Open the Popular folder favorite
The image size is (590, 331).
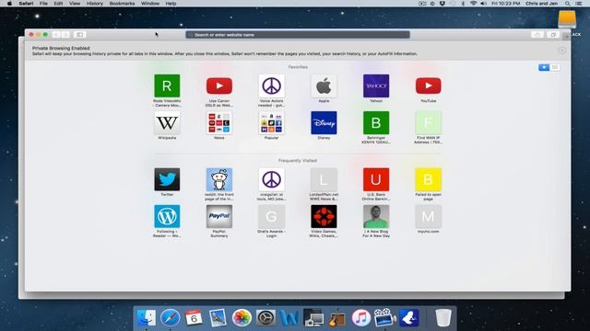pos(271,122)
